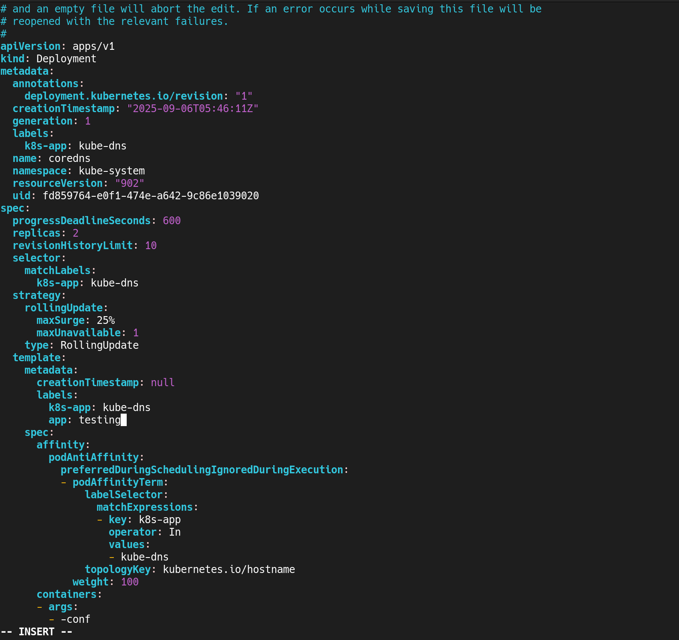Image resolution: width=679 pixels, height=640 pixels.
Task: Click the comment line mentioning relevant failures
Action: 114,21
